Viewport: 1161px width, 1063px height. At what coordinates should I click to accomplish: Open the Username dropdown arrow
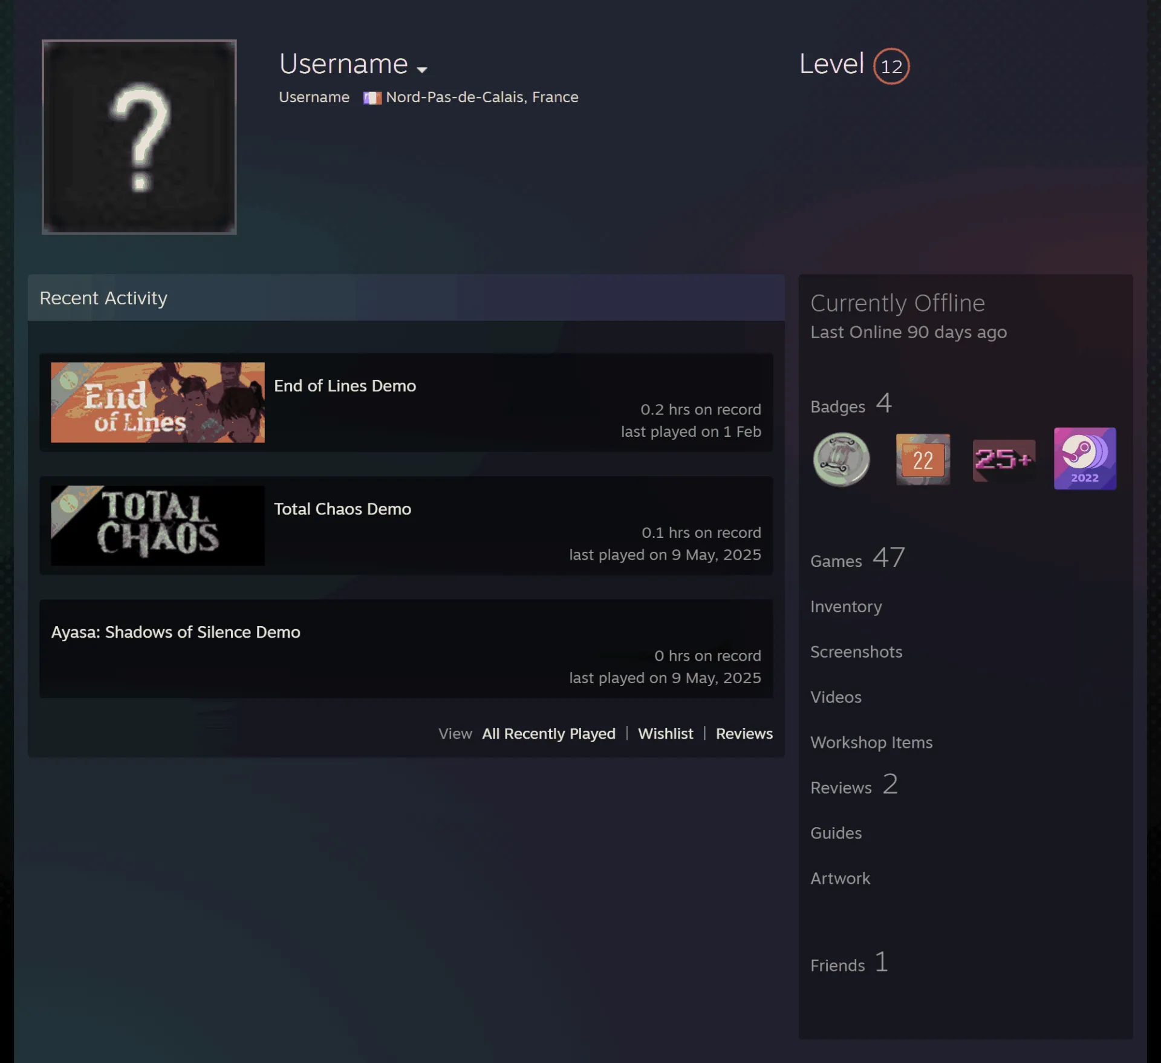[422, 70]
